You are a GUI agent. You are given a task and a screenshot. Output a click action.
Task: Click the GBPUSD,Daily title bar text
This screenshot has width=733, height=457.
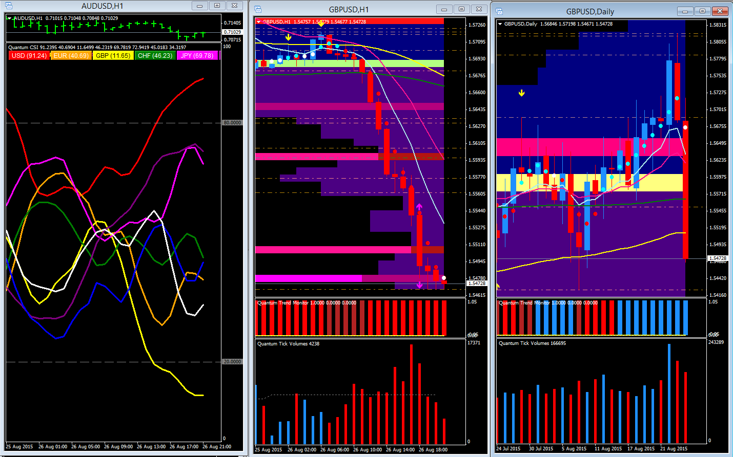tap(590, 11)
